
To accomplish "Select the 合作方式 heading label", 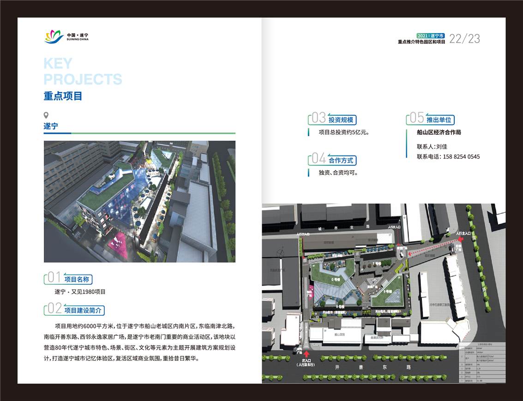I will click(341, 161).
